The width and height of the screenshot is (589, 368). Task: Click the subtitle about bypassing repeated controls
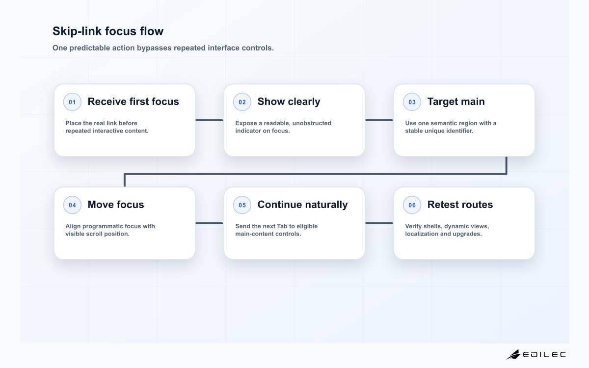click(163, 48)
